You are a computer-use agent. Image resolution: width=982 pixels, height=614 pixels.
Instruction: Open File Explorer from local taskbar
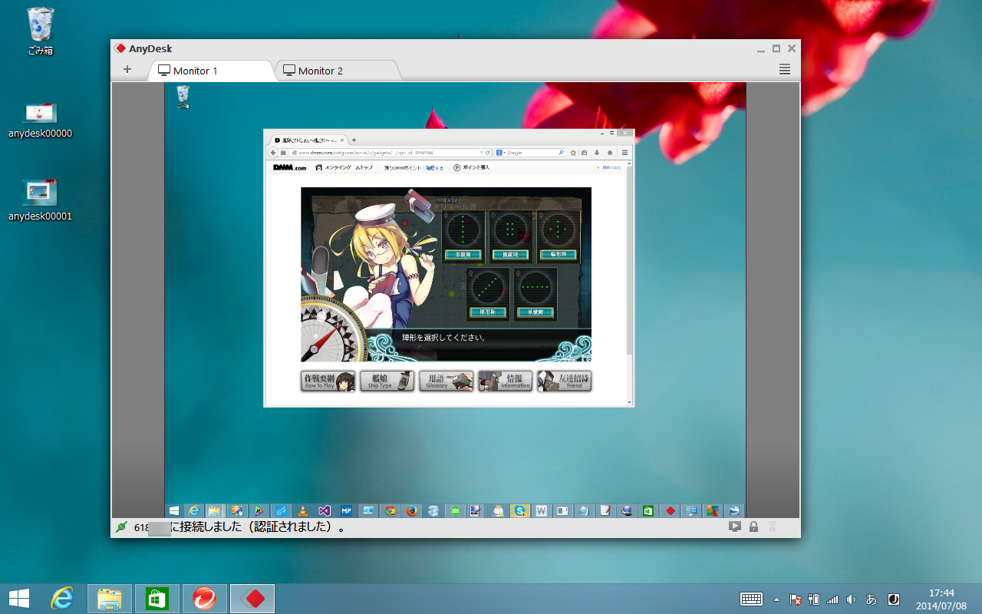pyautogui.click(x=110, y=599)
